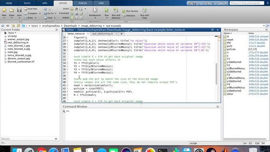The height and width of the screenshot is (152, 270).
Task: Click Run Section button
Action: pyautogui.click(x=130, y=11)
